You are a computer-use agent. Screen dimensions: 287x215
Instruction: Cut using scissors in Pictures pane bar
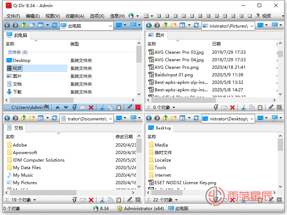point(244,107)
